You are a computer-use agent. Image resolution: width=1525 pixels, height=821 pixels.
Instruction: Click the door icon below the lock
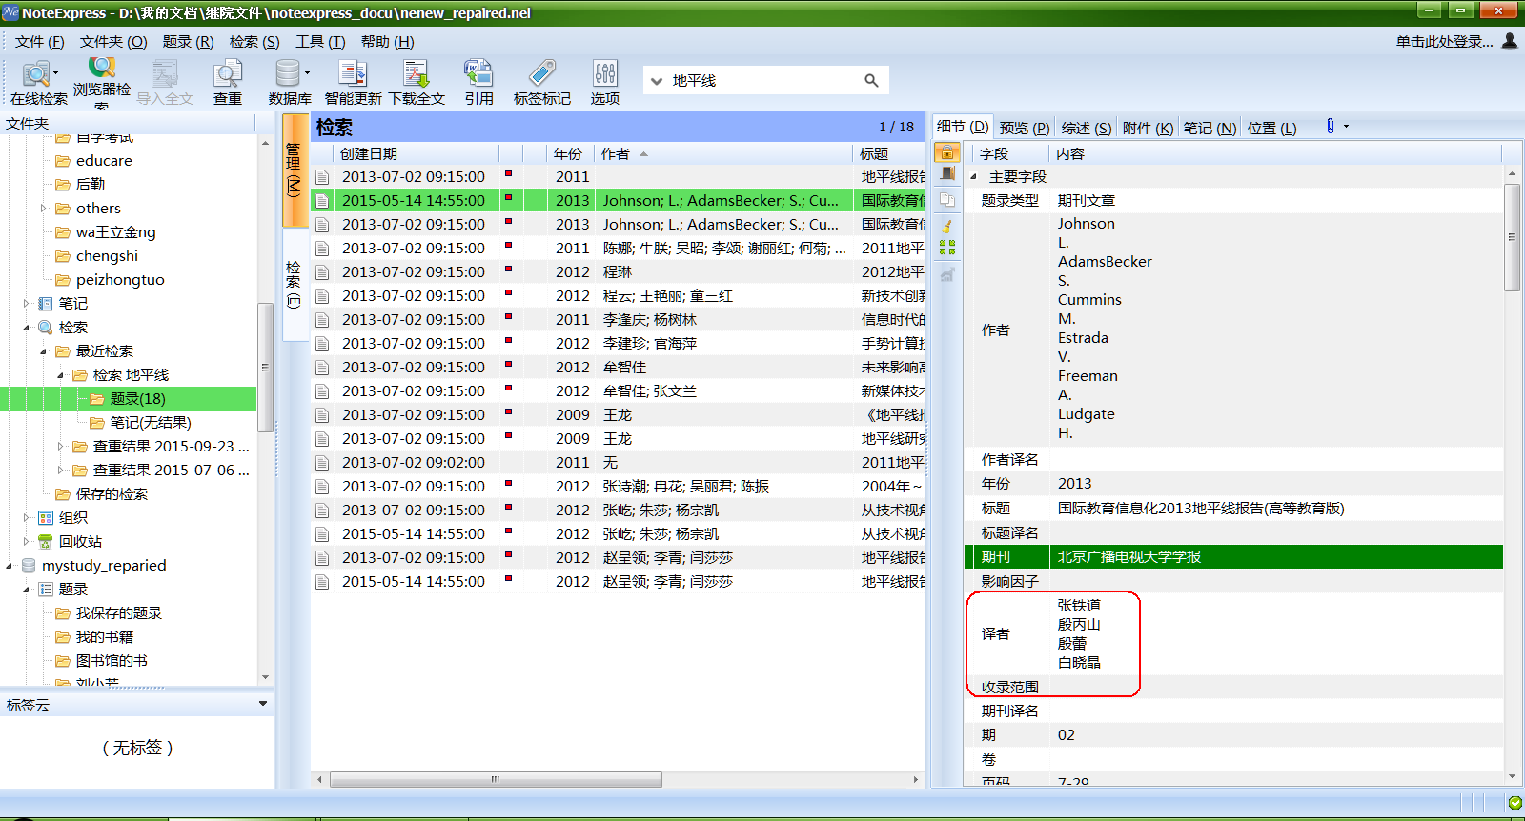point(947,174)
